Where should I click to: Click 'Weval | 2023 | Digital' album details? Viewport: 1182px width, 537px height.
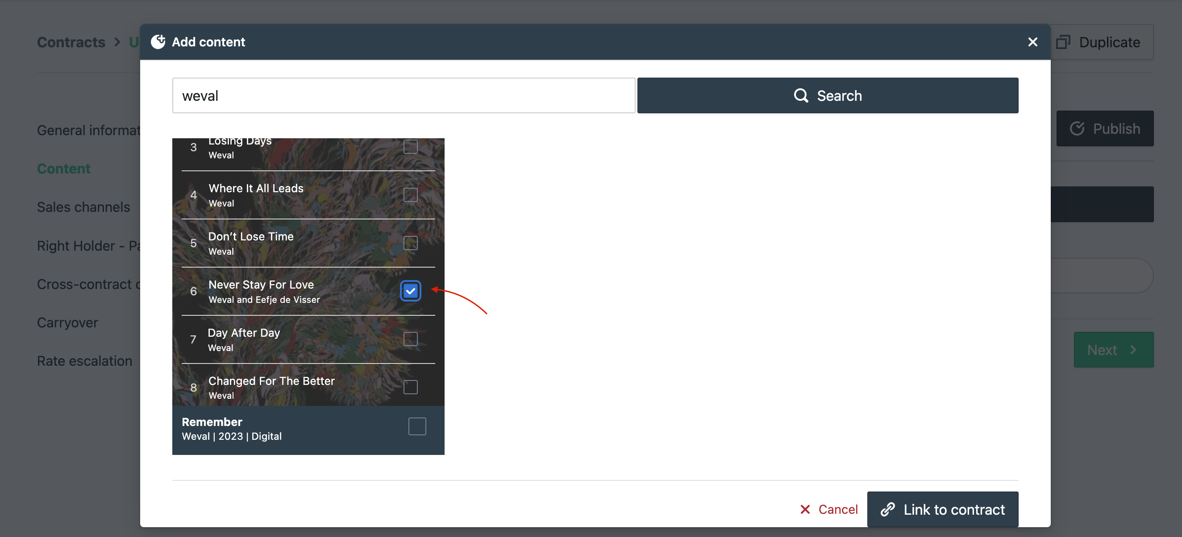pyautogui.click(x=232, y=436)
